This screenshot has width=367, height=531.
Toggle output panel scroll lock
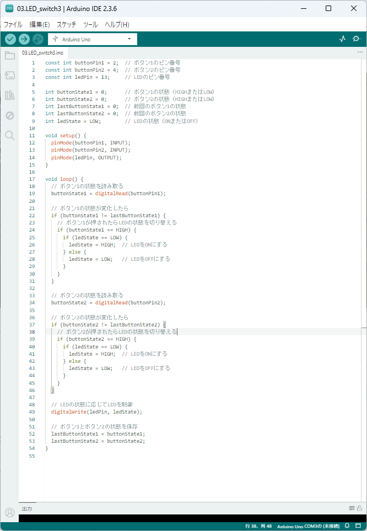pos(359,508)
